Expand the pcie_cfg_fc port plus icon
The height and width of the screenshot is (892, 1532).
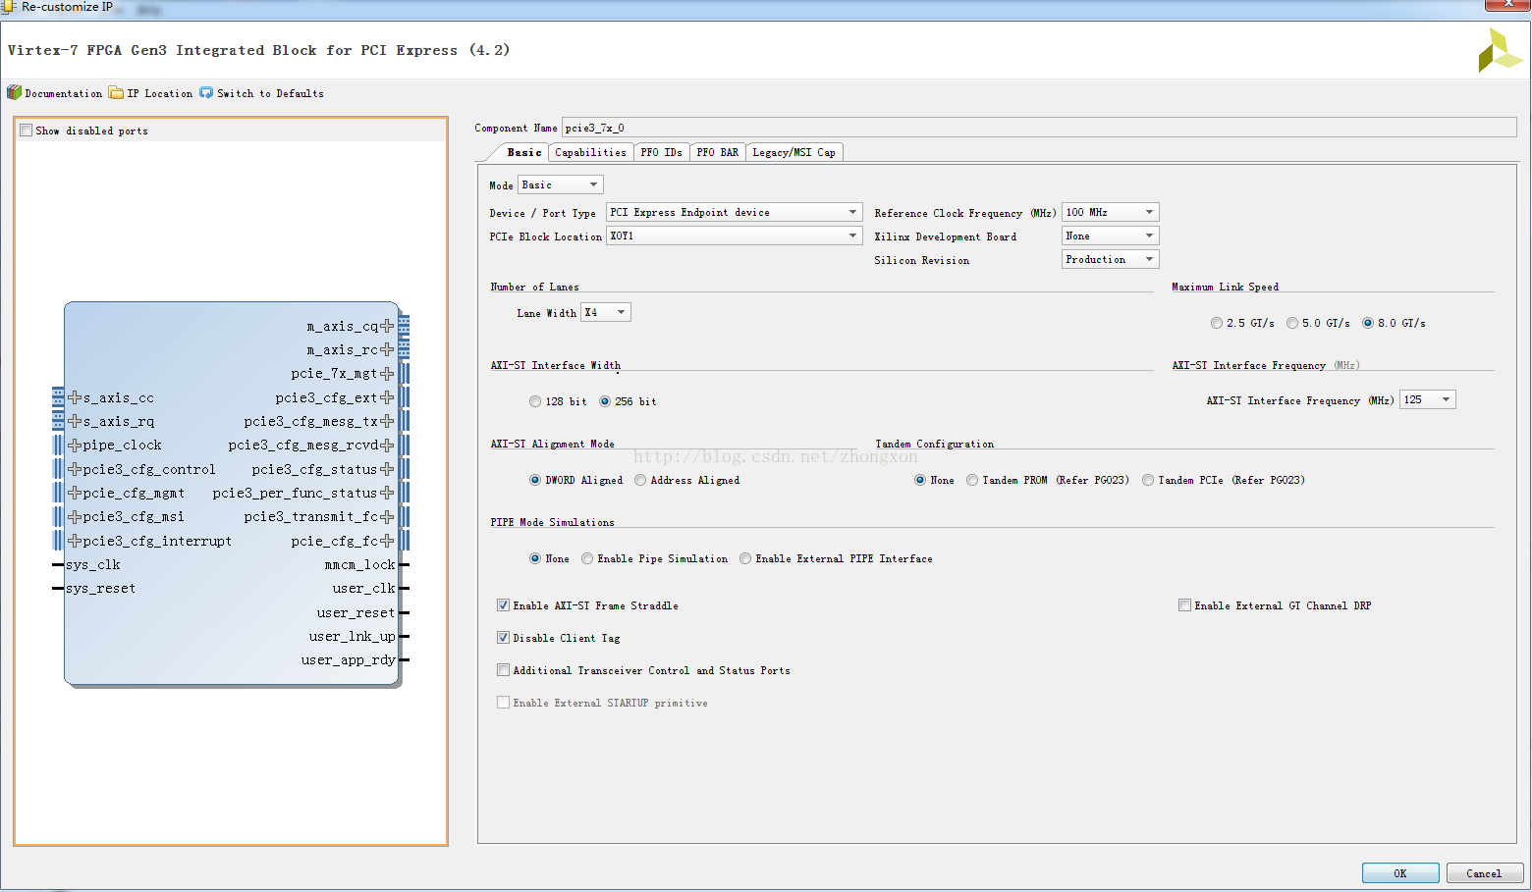pyautogui.click(x=387, y=541)
